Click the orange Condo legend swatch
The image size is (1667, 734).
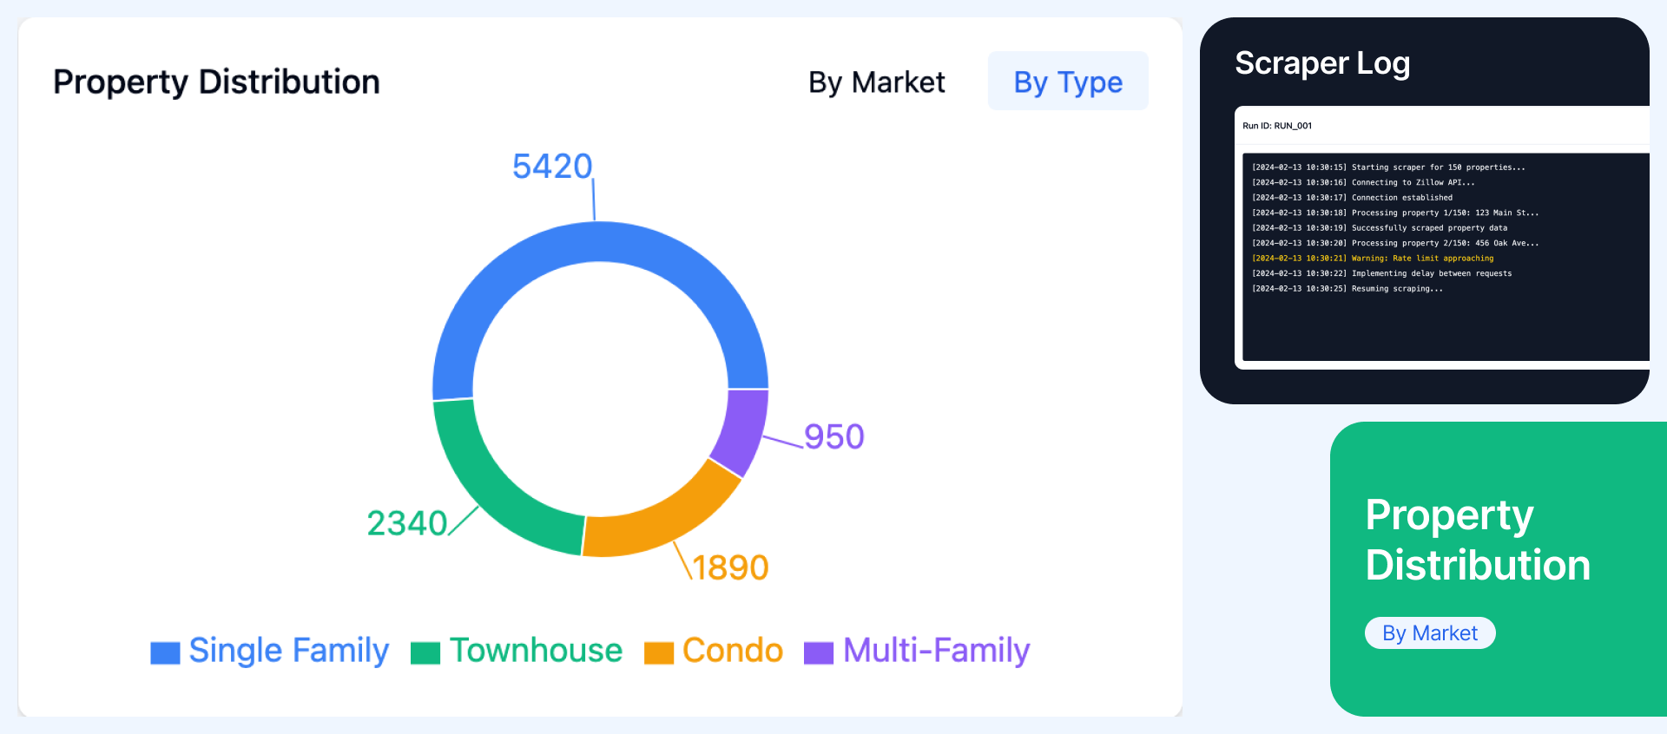[659, 652]
